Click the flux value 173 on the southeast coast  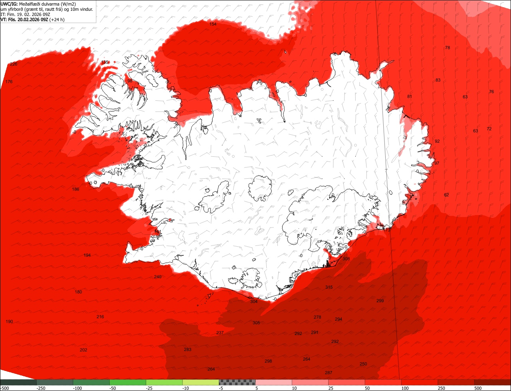[386, 230]
